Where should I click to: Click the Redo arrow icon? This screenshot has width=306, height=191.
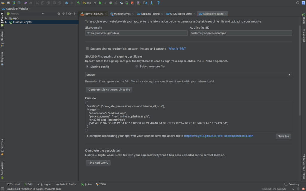[x=31, y=3]
